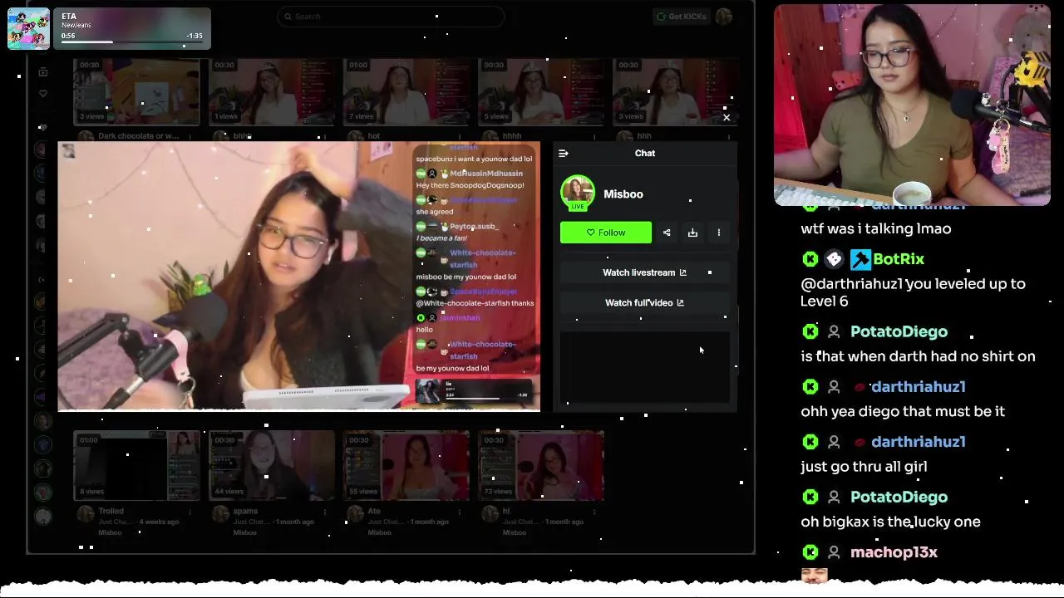Open the 'hhhh' clip thumbnail with 5 views

(540, 91)
